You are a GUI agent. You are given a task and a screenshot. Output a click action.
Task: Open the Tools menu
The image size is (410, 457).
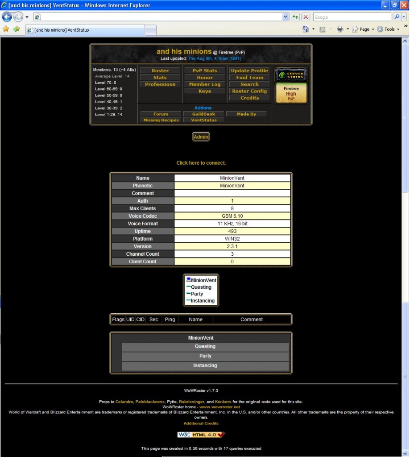[388, 29]
